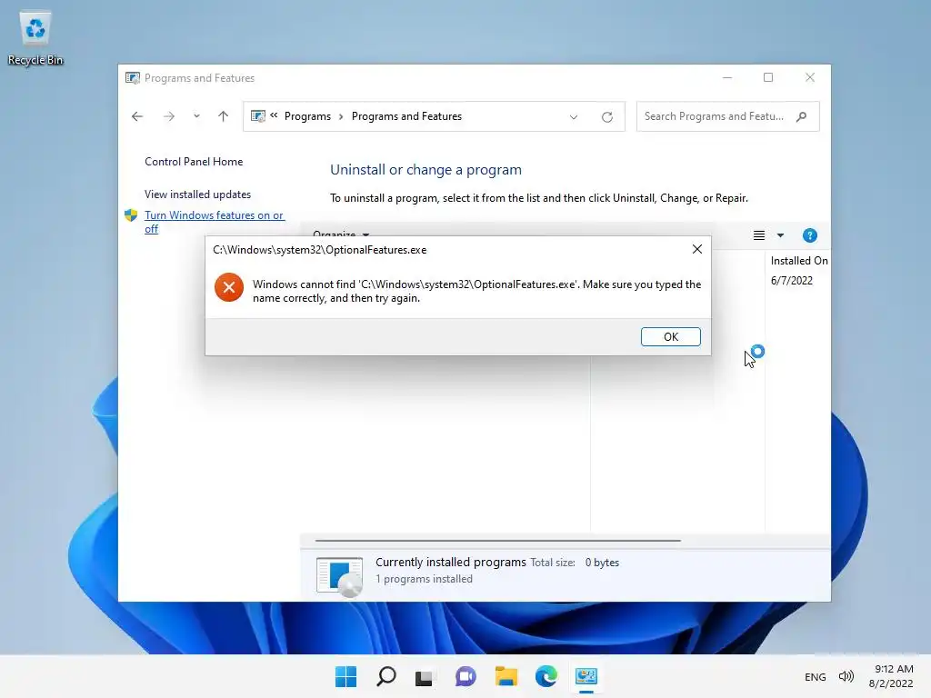
Task: Refresh the Programs and Features list
Action: 606,117
